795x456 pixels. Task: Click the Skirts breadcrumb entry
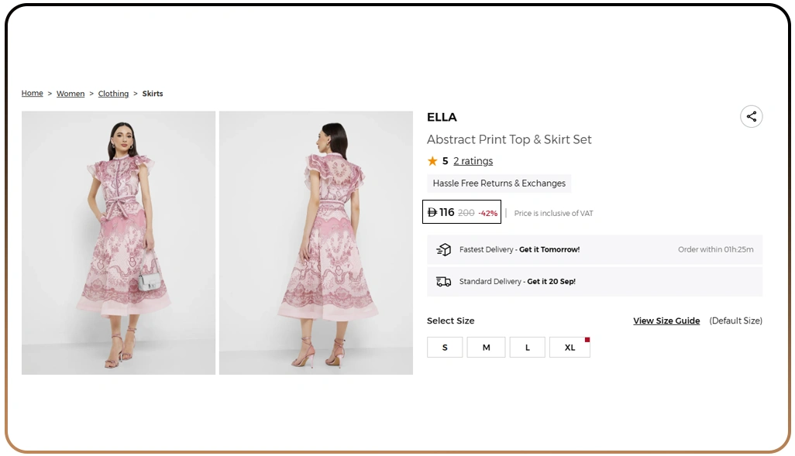[152, 93]
